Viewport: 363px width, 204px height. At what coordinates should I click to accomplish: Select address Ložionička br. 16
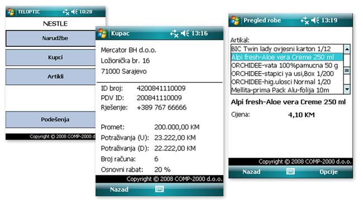click(x=125, y=61)
